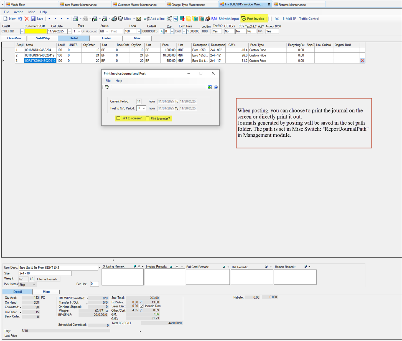Screen dimensions: 402x341
Task: Click the email envelope icon on the toolbar
Action: tap(139, 19)
